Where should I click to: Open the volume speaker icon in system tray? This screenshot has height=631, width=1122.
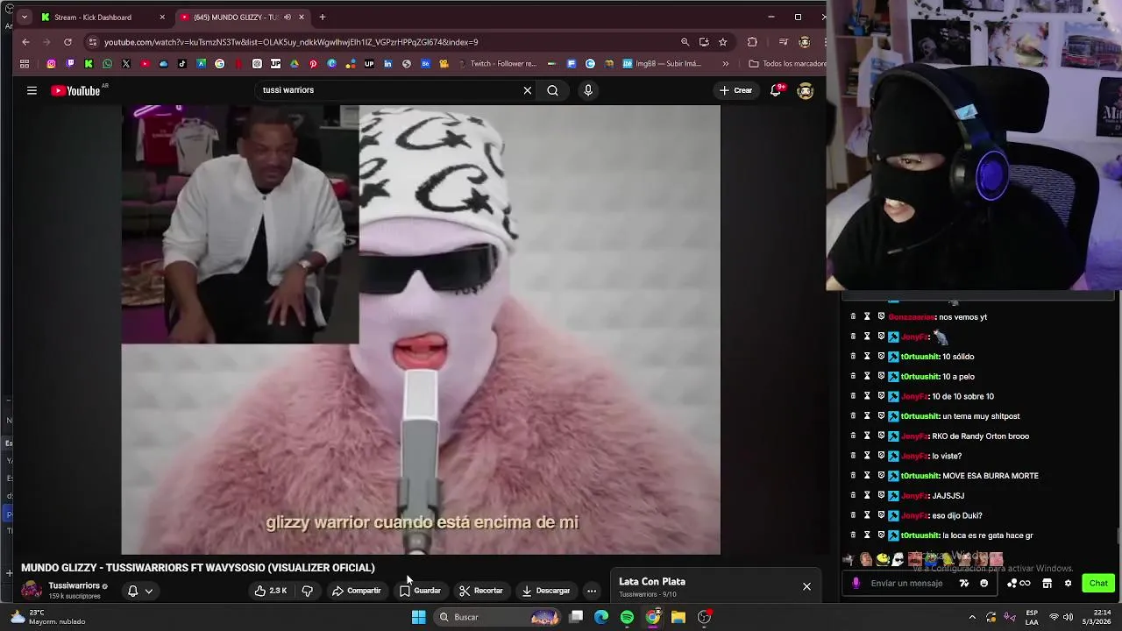[1068, 617]
